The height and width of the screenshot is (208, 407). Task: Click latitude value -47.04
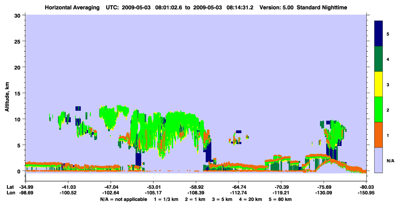pyautogui.click(x=111, y=187)
